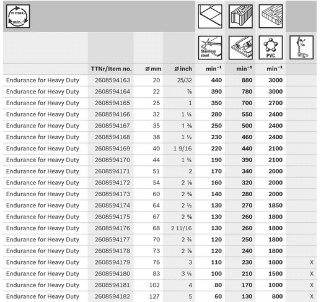Screen dimensions: 321x302
Task: Click the PVC material icon
Action: point(271,48)
